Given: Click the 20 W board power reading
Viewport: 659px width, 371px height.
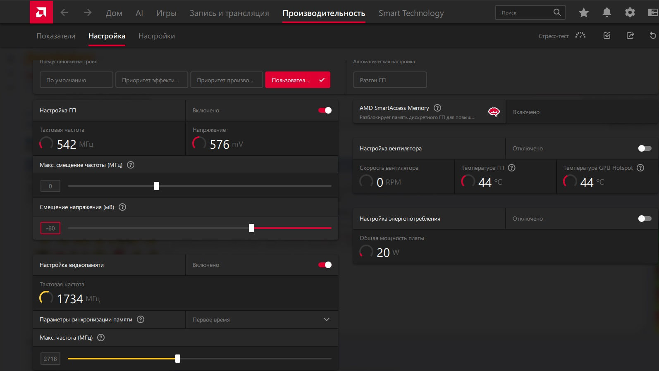Looking at the screenshot, I should 388,252.
